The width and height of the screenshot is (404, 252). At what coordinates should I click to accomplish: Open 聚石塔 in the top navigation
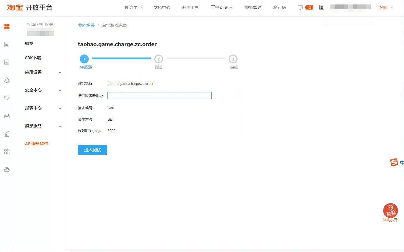pos(280,7)
